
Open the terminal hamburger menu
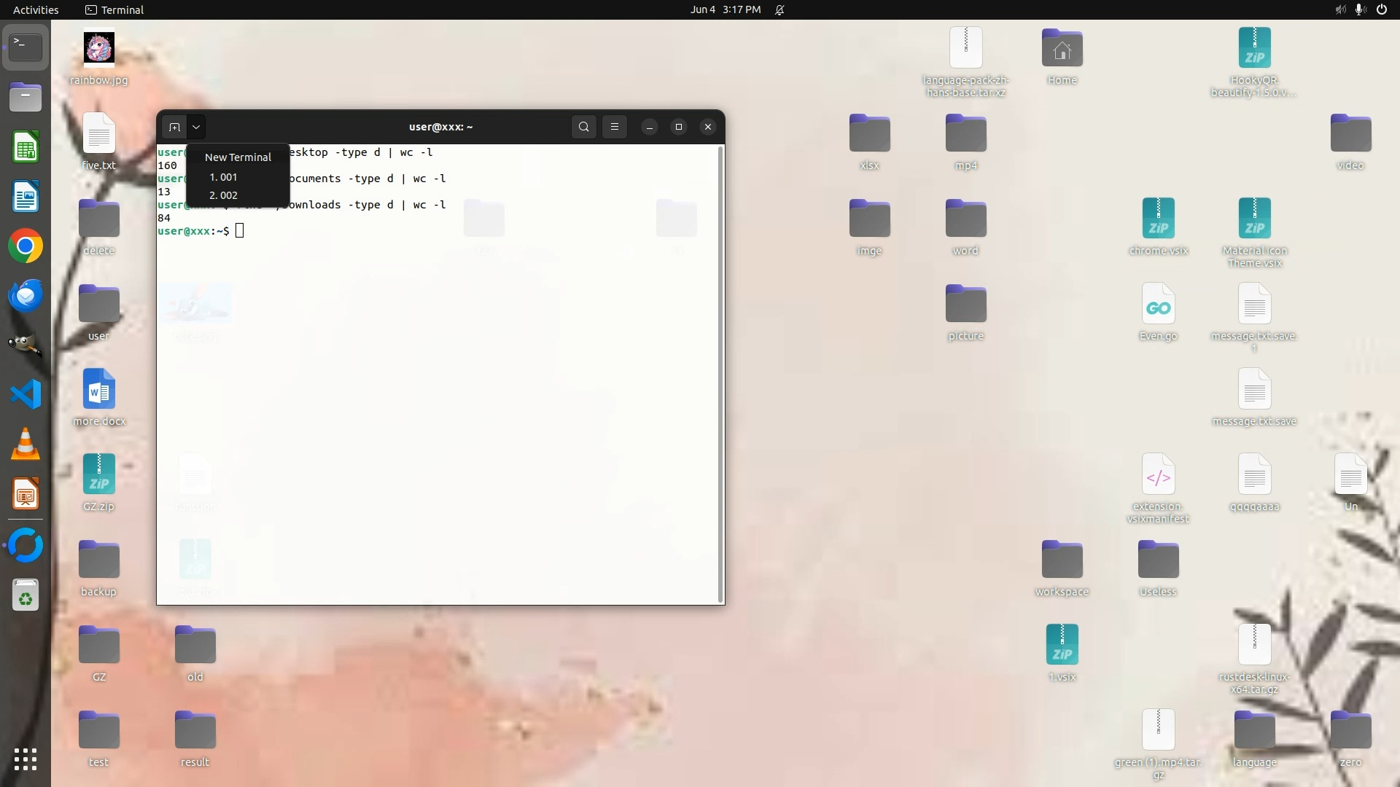[x=615, y=127]
